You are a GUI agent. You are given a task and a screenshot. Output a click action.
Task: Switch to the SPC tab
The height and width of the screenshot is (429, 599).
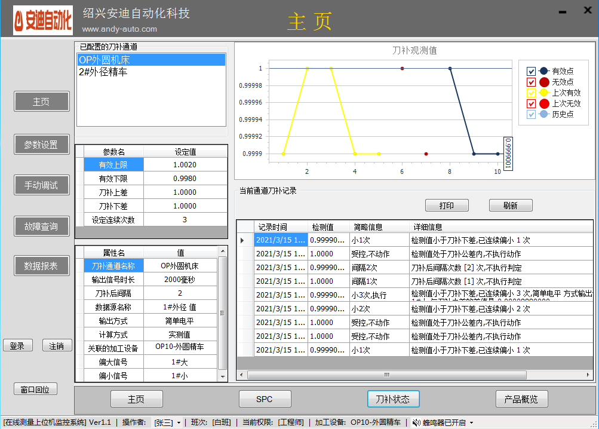pos(265,399)
